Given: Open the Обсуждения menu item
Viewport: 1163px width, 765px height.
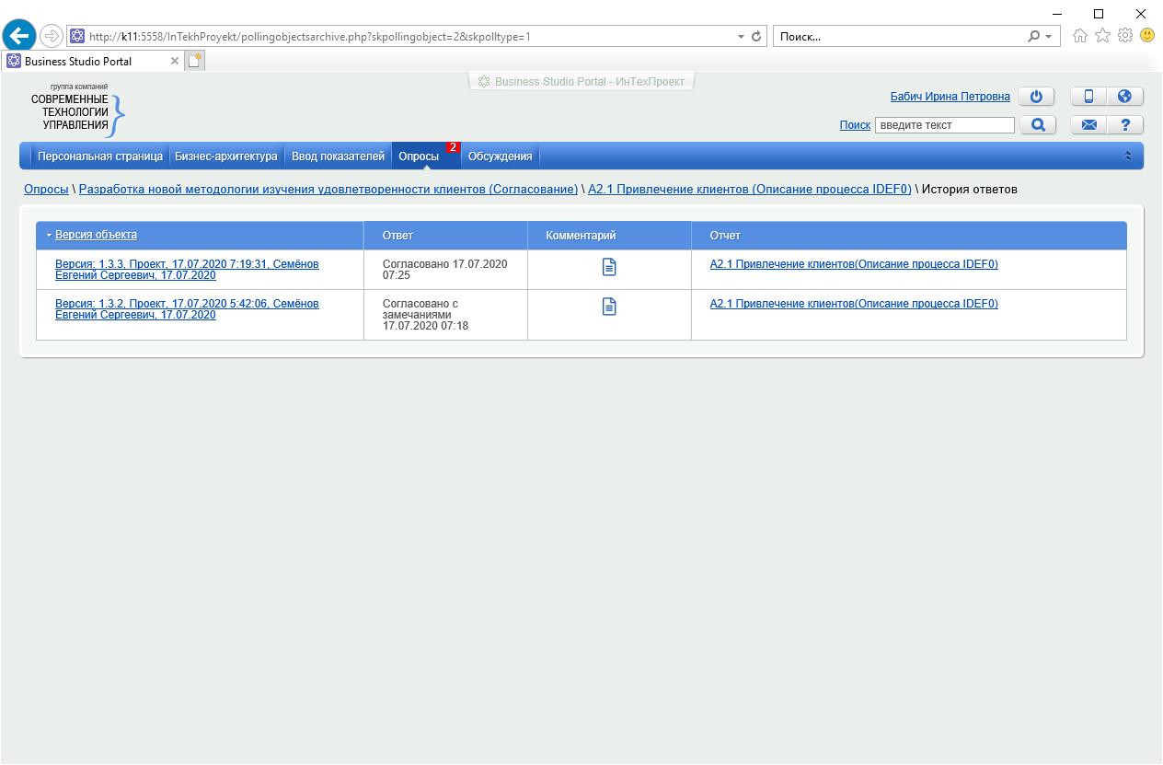Looking at the screenshot, I should (500, 156).
